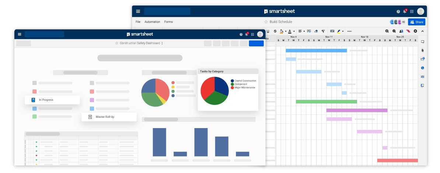Favorite Build Schedule with star icon
Screen dimensions: 440x173
point(266,22)
